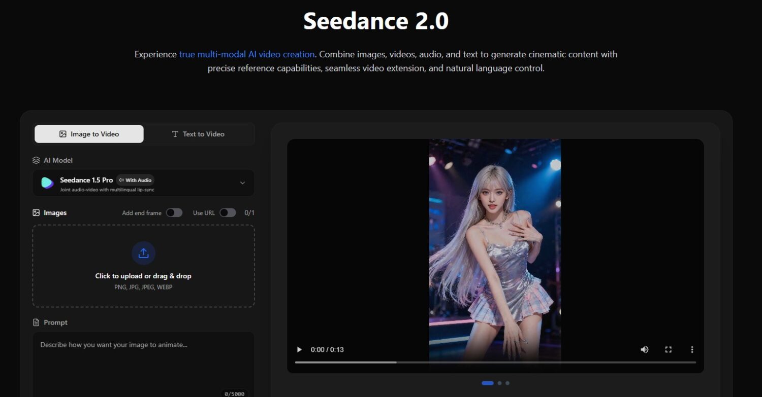
Task: Switch to the Text to Video tab
Action: (x=197, y=134)
